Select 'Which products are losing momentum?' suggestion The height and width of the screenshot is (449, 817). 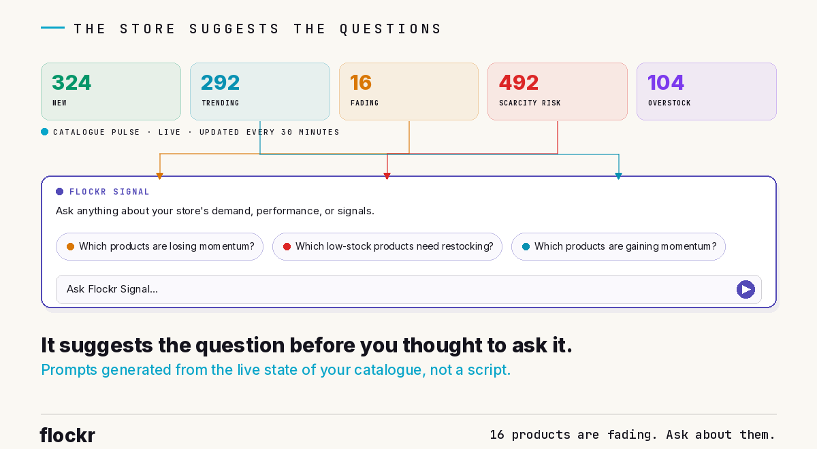[159, 246]
